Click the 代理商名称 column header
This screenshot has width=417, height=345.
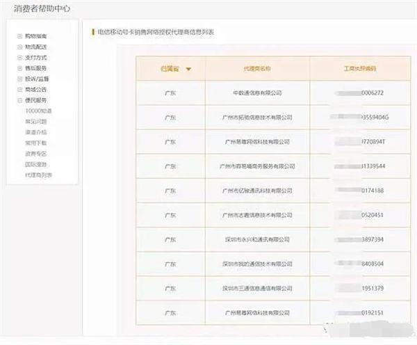pyautogui.click(x=257, y=69)
